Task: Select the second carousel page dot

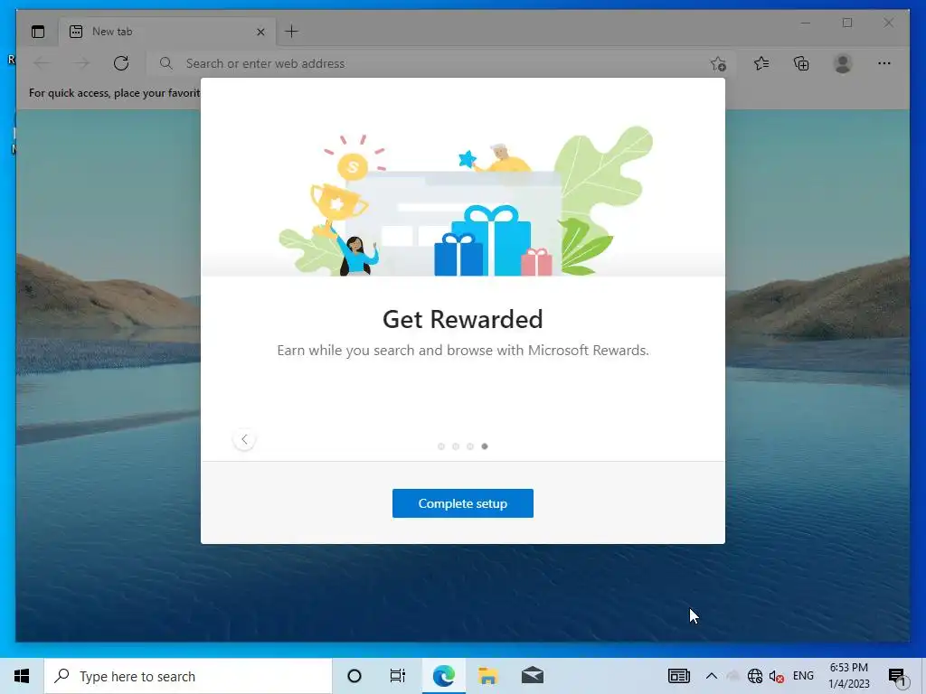Action: click(456, 446)
